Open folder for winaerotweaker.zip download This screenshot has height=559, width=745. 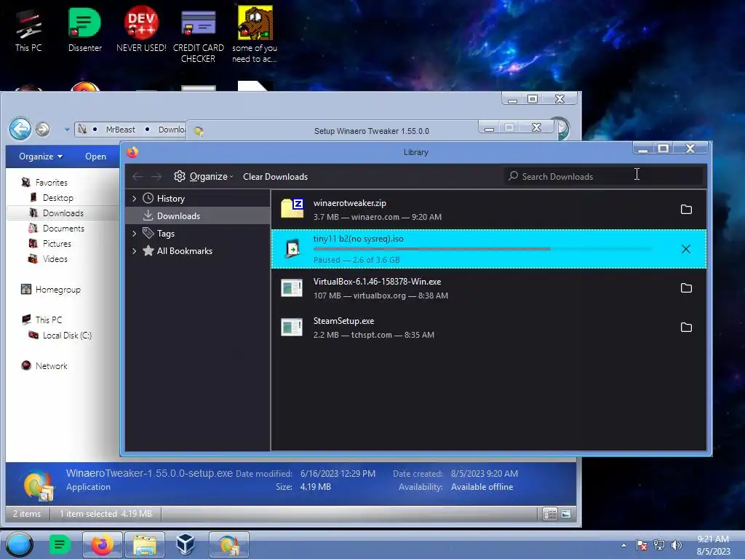685,209
